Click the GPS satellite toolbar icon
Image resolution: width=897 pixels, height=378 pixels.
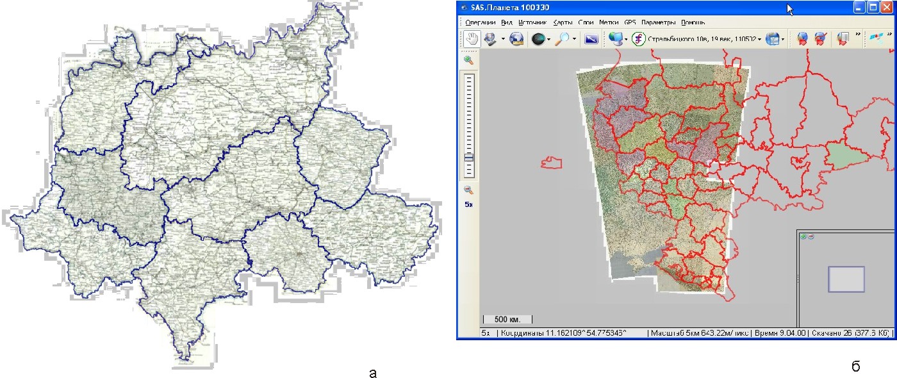[874, 39]
